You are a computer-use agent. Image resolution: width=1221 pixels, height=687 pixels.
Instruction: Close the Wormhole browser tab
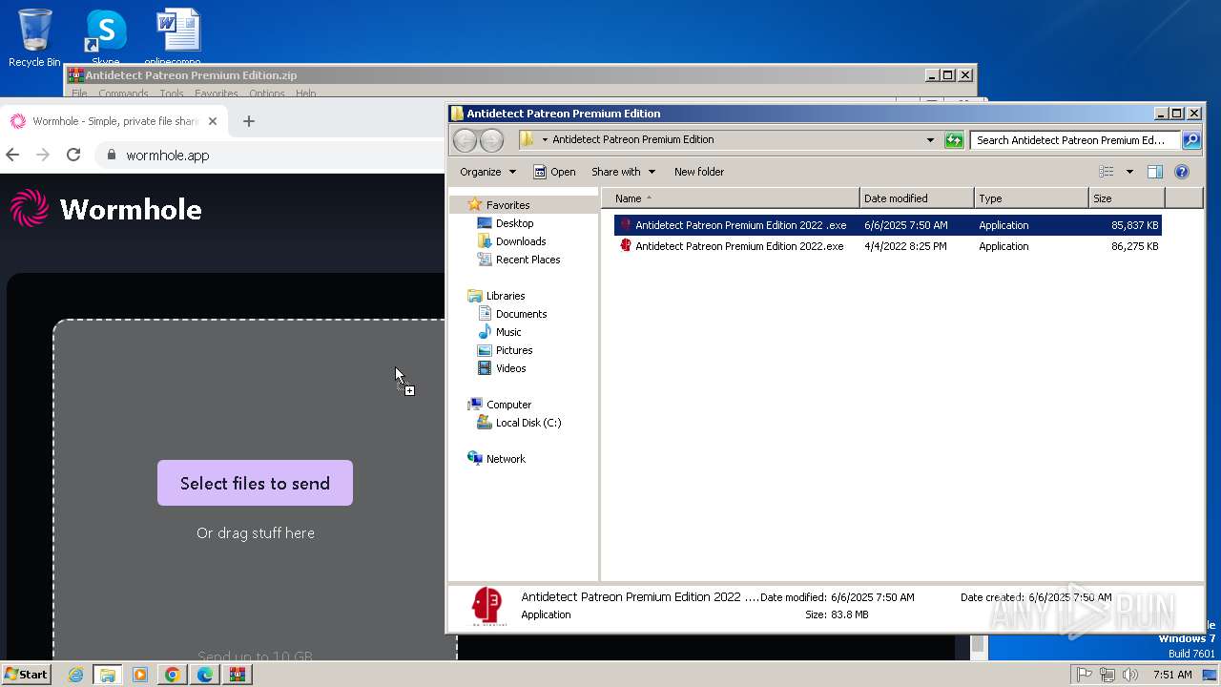point(213,121)
